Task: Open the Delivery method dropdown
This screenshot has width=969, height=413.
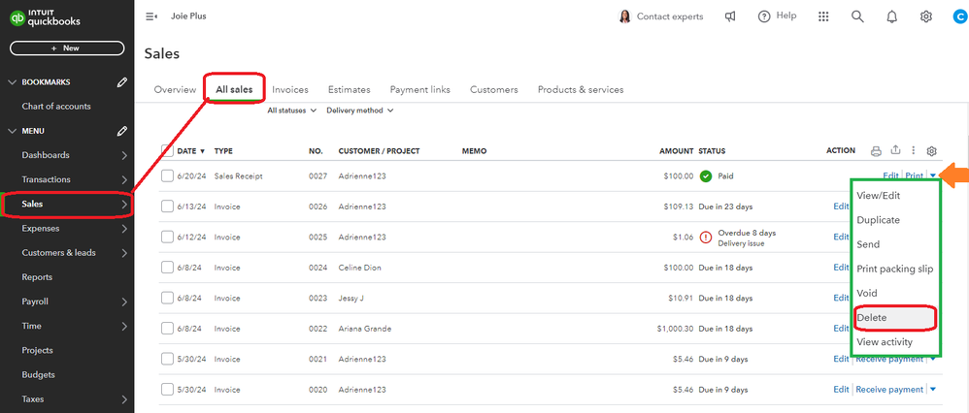Action: [x=360, y=111]
